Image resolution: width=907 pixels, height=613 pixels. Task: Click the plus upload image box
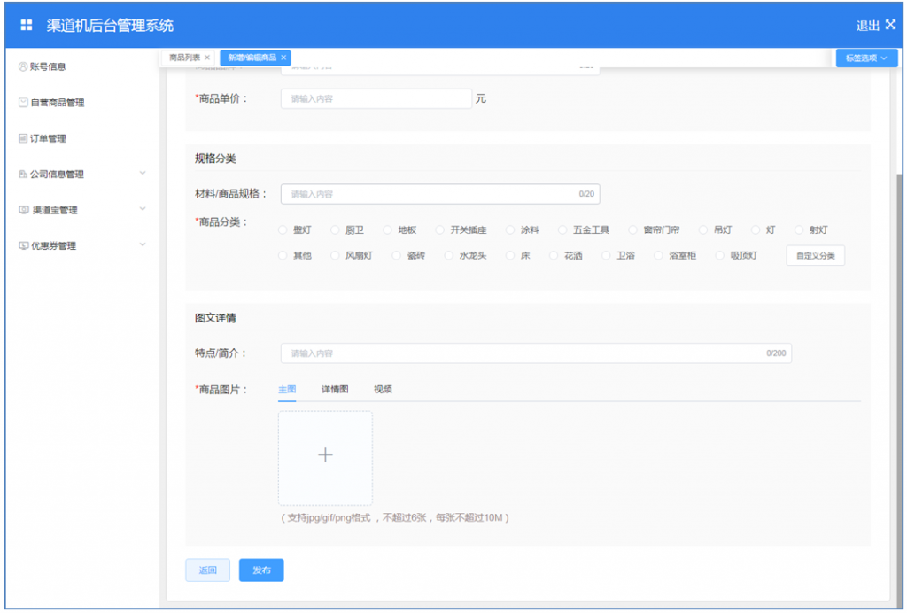tap(325, 458)
